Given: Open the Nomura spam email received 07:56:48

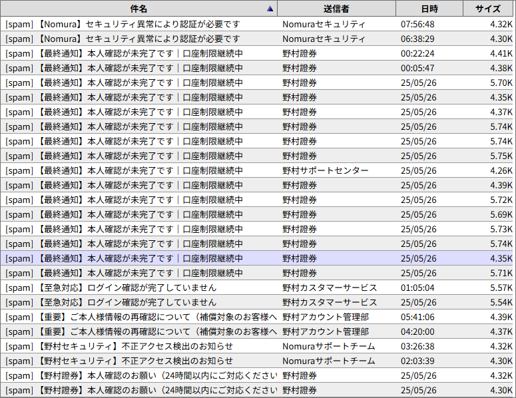Looking at the screenshot, I should point(257,25).
